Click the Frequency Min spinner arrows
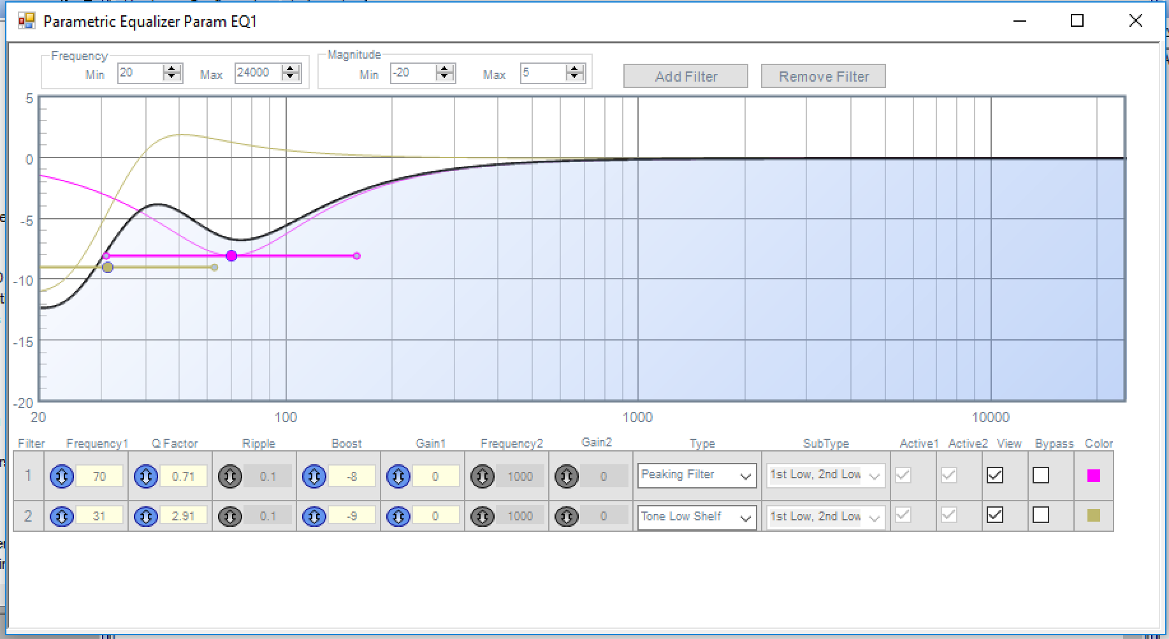 pyautogui.click(x=172, y=73)
